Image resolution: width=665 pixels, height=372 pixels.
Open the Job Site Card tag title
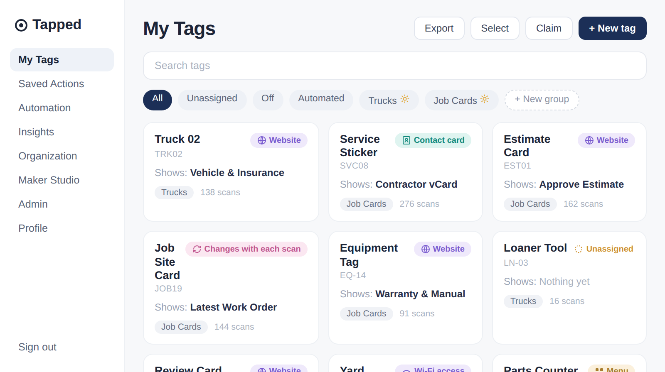tap(167, 262)
